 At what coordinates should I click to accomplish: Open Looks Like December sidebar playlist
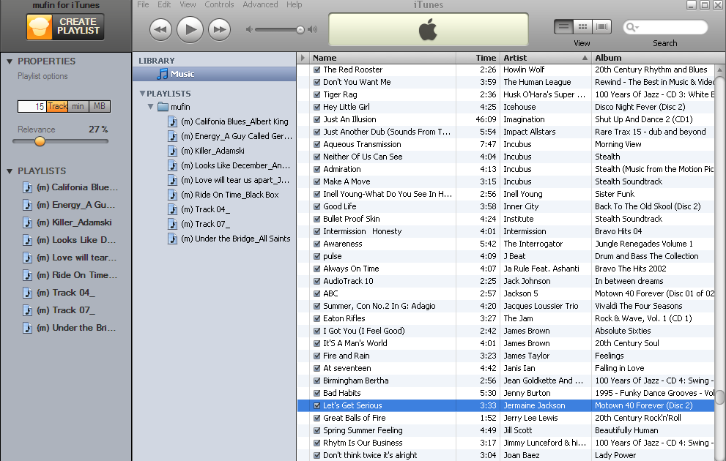[x=229, y=165]
